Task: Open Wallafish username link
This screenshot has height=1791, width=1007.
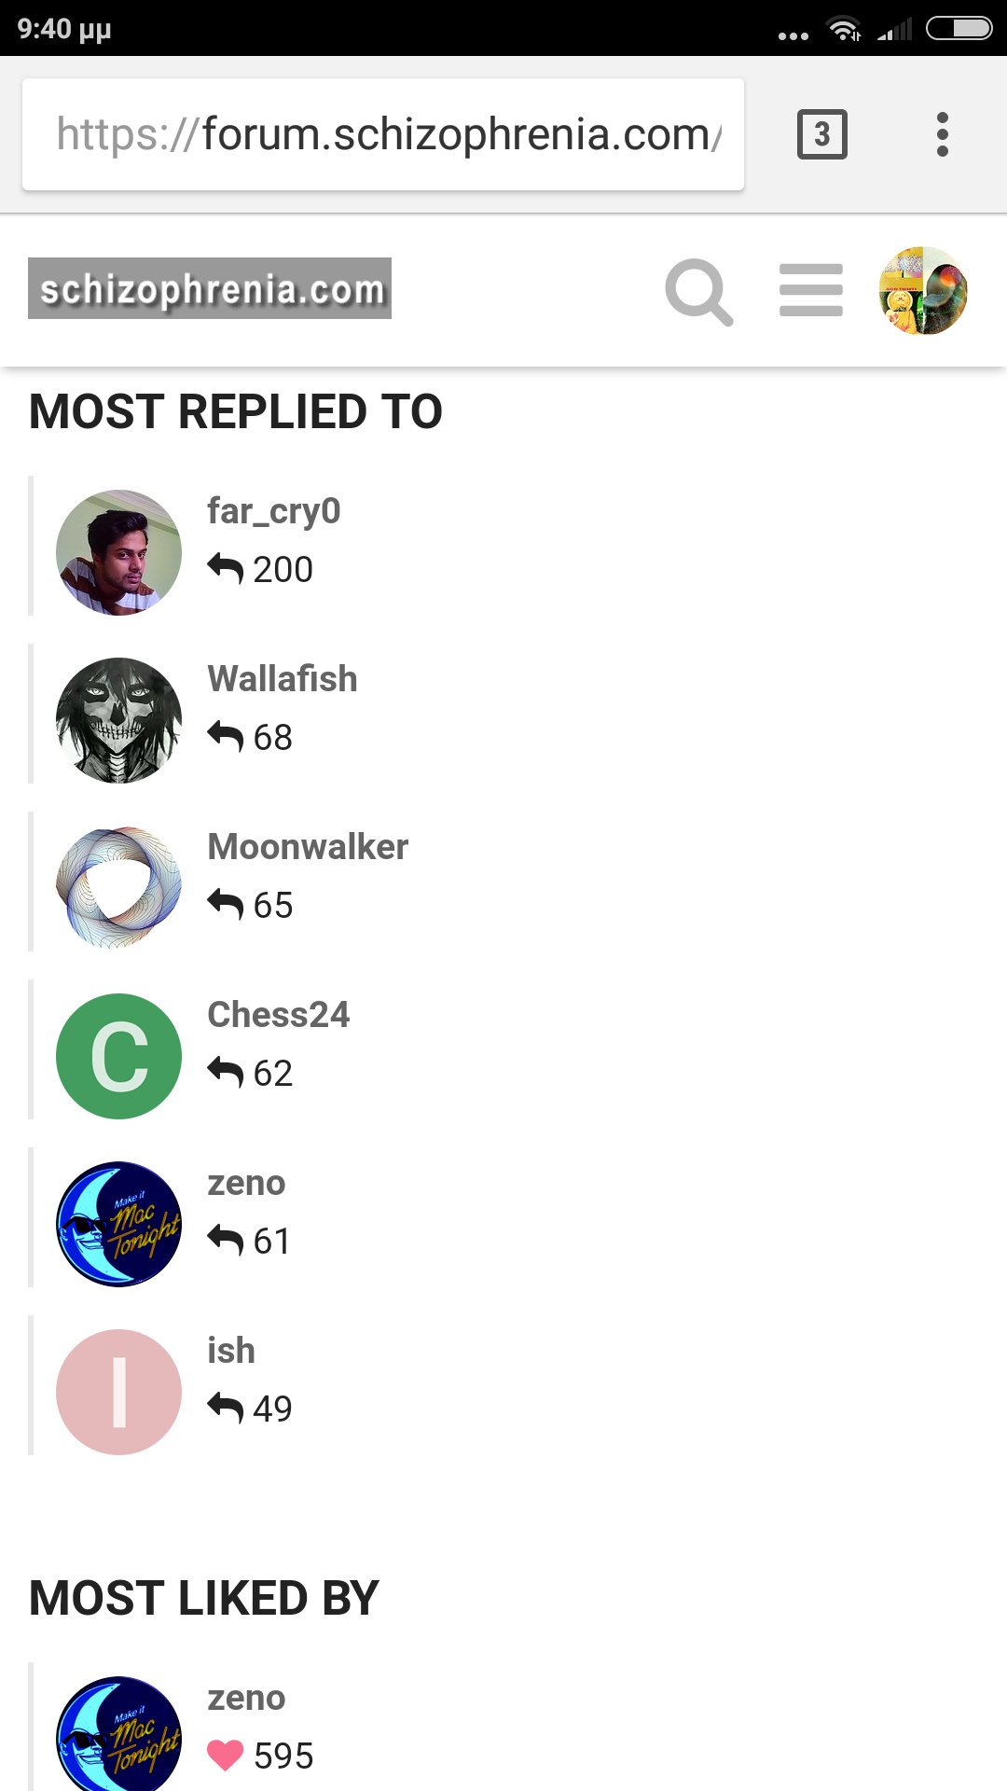Action: (x=283, y=679)
